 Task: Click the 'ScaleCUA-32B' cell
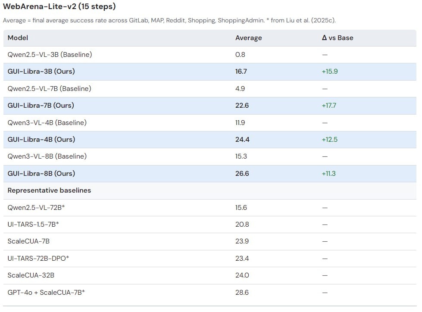pos(31,275)
